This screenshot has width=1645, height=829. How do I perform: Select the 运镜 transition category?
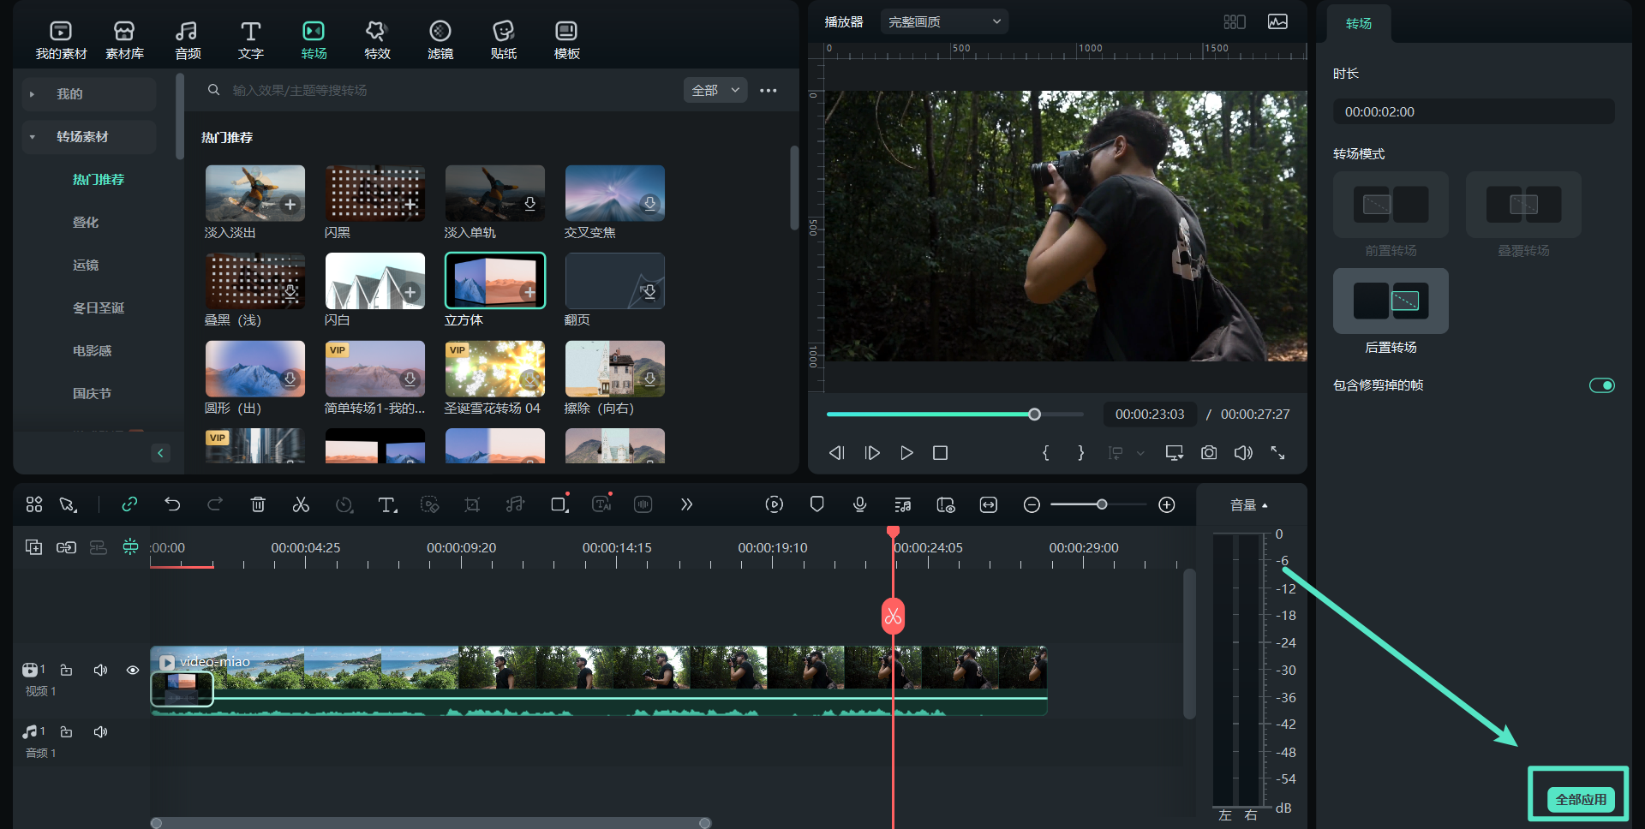point(86,265)
